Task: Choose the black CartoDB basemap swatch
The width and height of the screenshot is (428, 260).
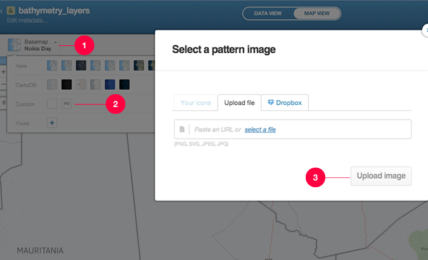Action: [x=67, y=84]
